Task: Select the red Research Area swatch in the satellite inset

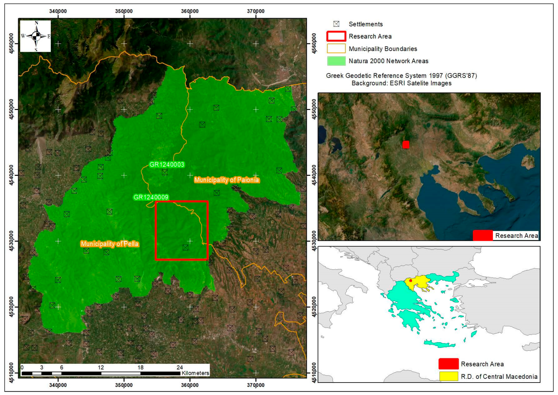Action: click(483, 235)
